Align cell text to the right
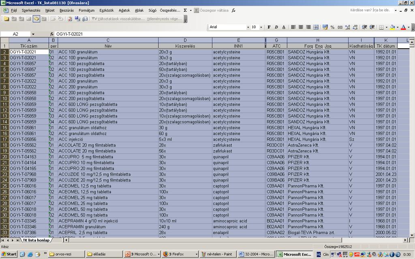The width and height of the screenshot is (415, 259). tap(308, 27)
